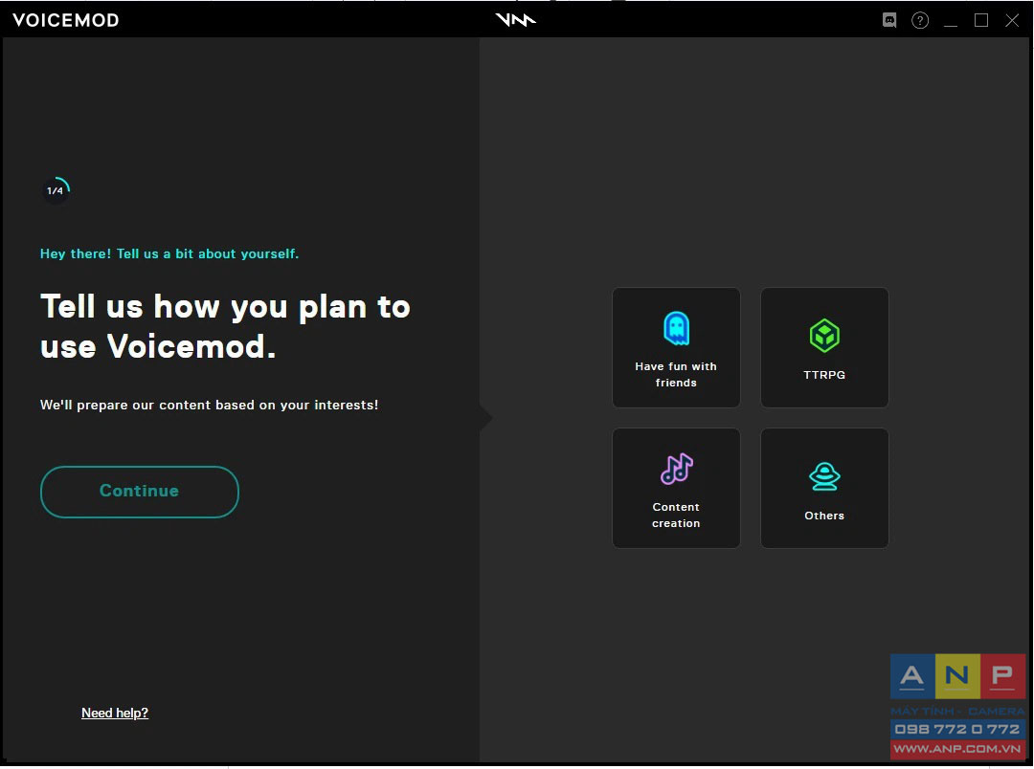
Task: Close the Voicemod window
Action: click(x=1012, y=20)
